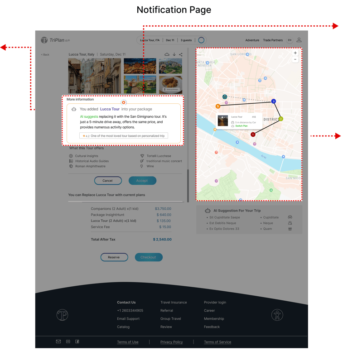Click the vertical scrollbar of the tour panel

pyautogui.click(x=188, y=185)
